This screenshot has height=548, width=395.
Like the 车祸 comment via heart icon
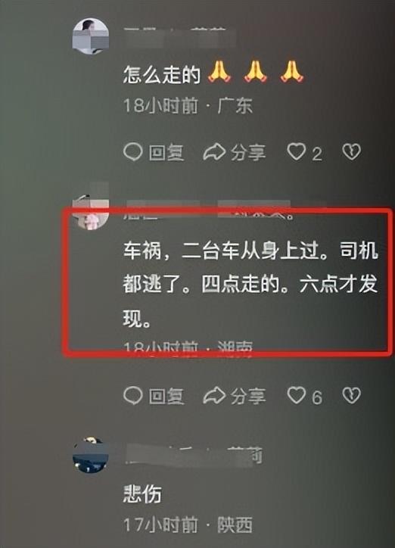coord(296,396)
